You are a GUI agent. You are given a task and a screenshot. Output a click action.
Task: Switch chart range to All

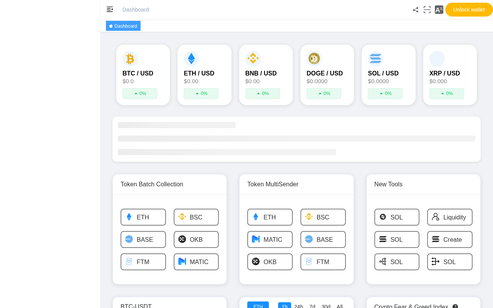tap(340, 306)
